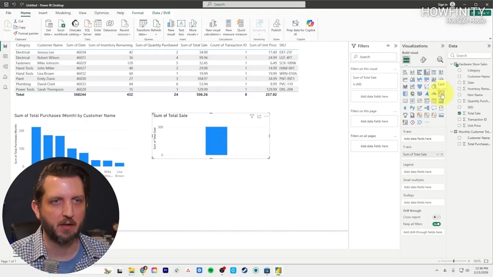Open Table view in left sidebar
Screen dimensions: 493x277
pyautogui.click(x=5, y=57)
